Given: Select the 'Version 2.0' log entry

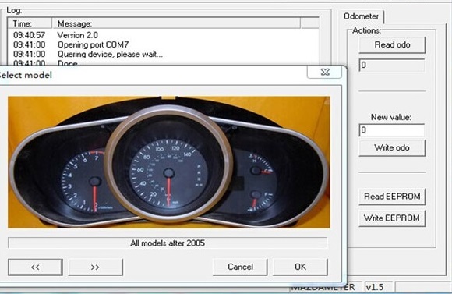Looking at the screenshot, I should 163,35.
